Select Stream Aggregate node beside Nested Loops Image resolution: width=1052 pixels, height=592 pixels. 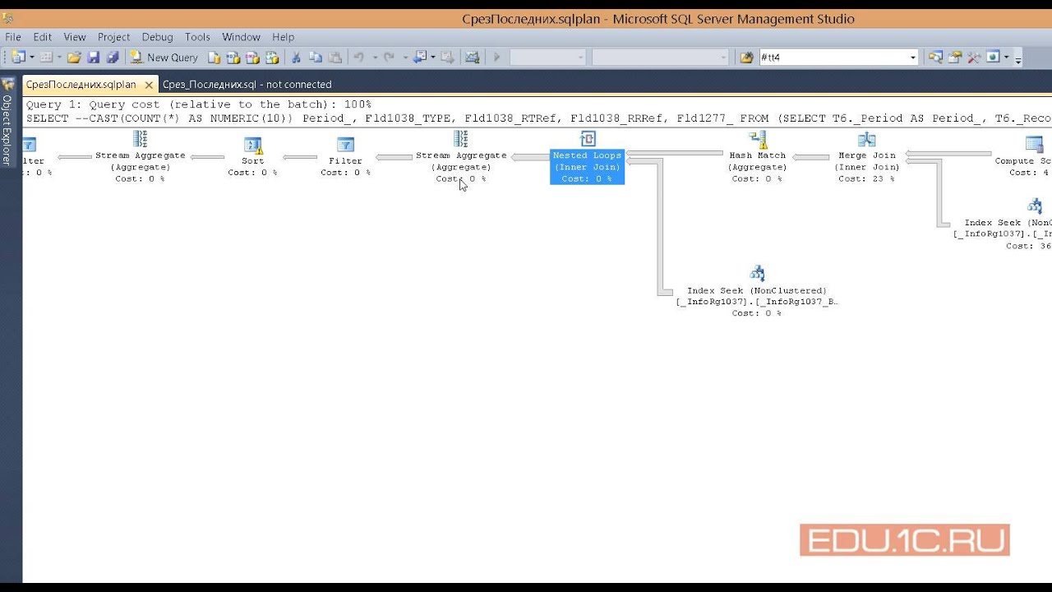pyautogui.click(x=461, y=156)
